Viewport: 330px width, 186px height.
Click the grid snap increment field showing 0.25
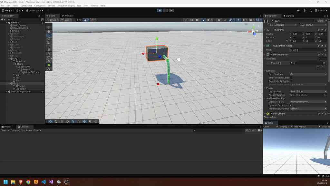78,20
